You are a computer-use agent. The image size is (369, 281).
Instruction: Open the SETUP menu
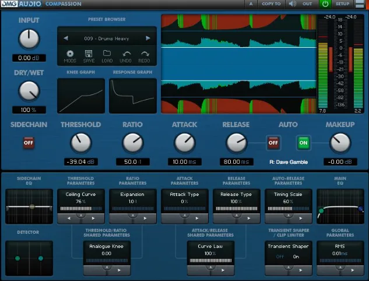342,4
